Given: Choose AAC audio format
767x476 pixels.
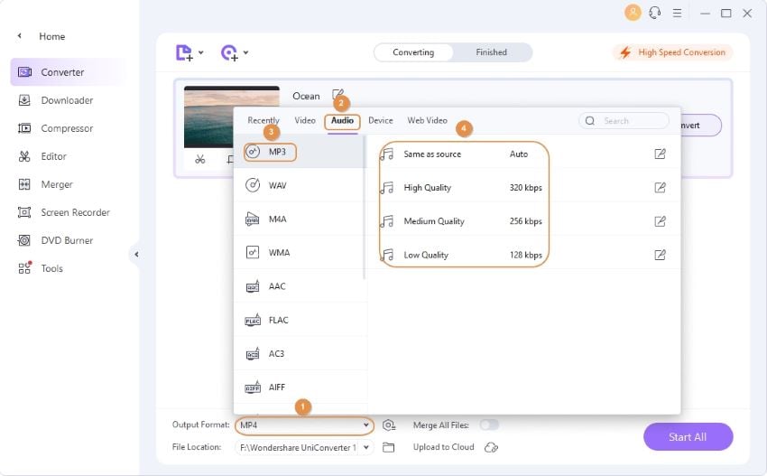Looking at the screenshot, I should [x=300, y=286].
